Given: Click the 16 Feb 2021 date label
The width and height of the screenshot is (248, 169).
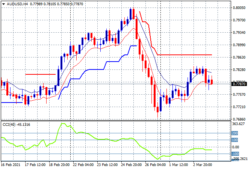Looking at the screenshot, I should coord(11,165).
